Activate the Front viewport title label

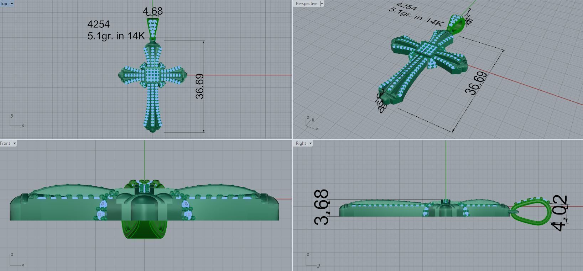(x=5, y=143)
